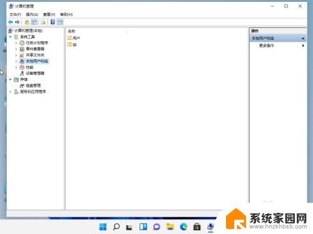Click the 任务计划程序 clock icon
The image size is (313, 234).
click(x=22, y=43)
